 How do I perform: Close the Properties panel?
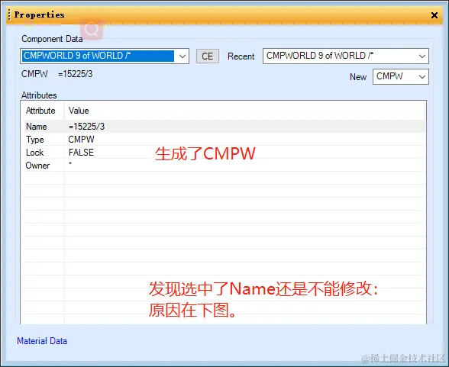434,15
